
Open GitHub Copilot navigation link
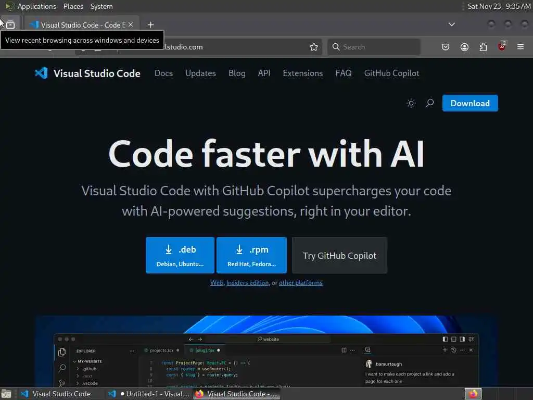[391, 73]
